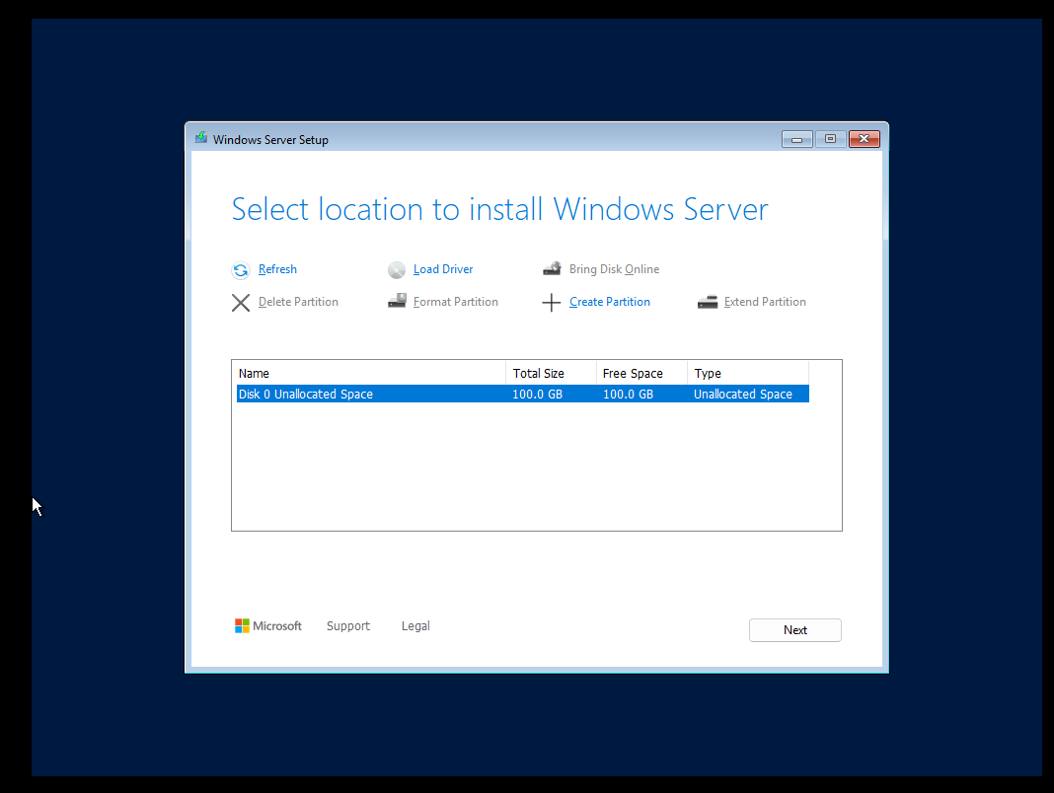Click the Free Space column header
Image resolution: width=1054 pixels, height=793 pixels.
click(x=640, y=374)
